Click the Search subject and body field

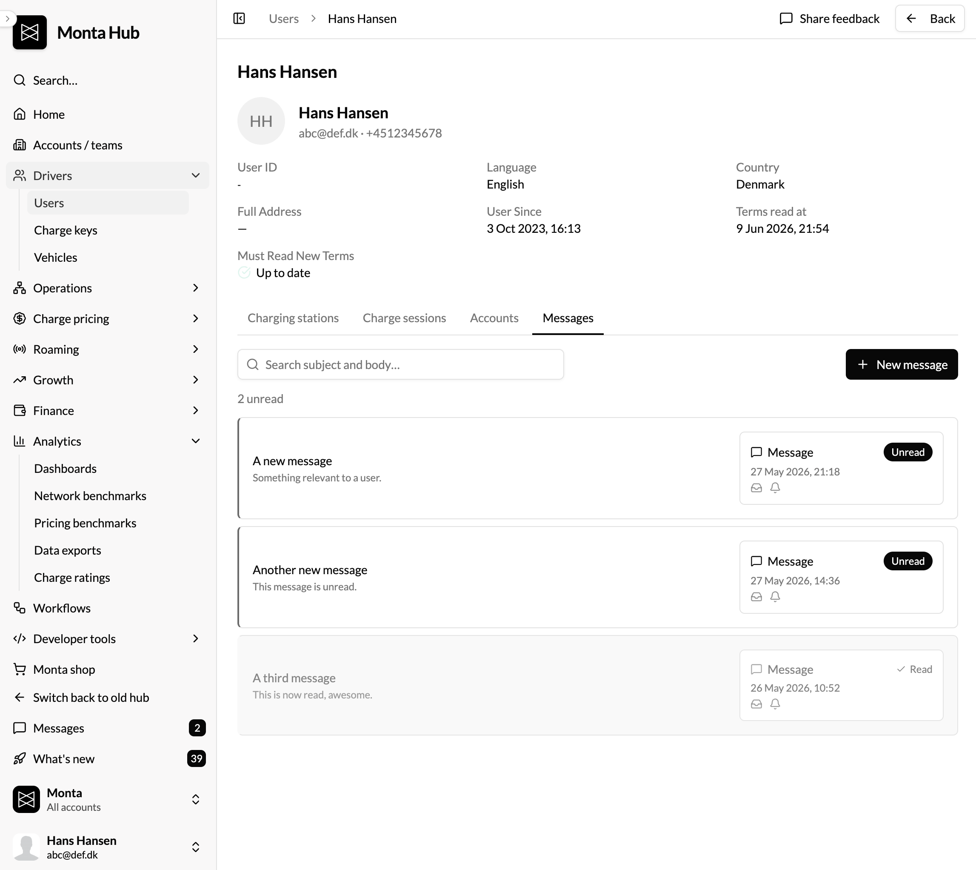click(x=400, y=364)
